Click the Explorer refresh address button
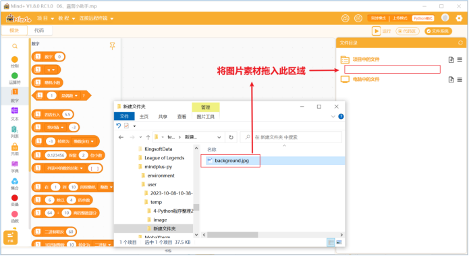The image size is (469, 256). tap(231, 137)
